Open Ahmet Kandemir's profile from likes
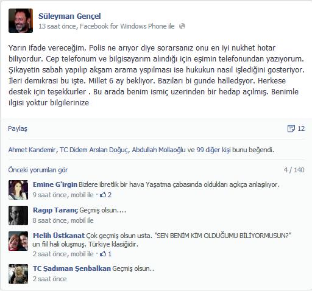 (x=32, y=150)
